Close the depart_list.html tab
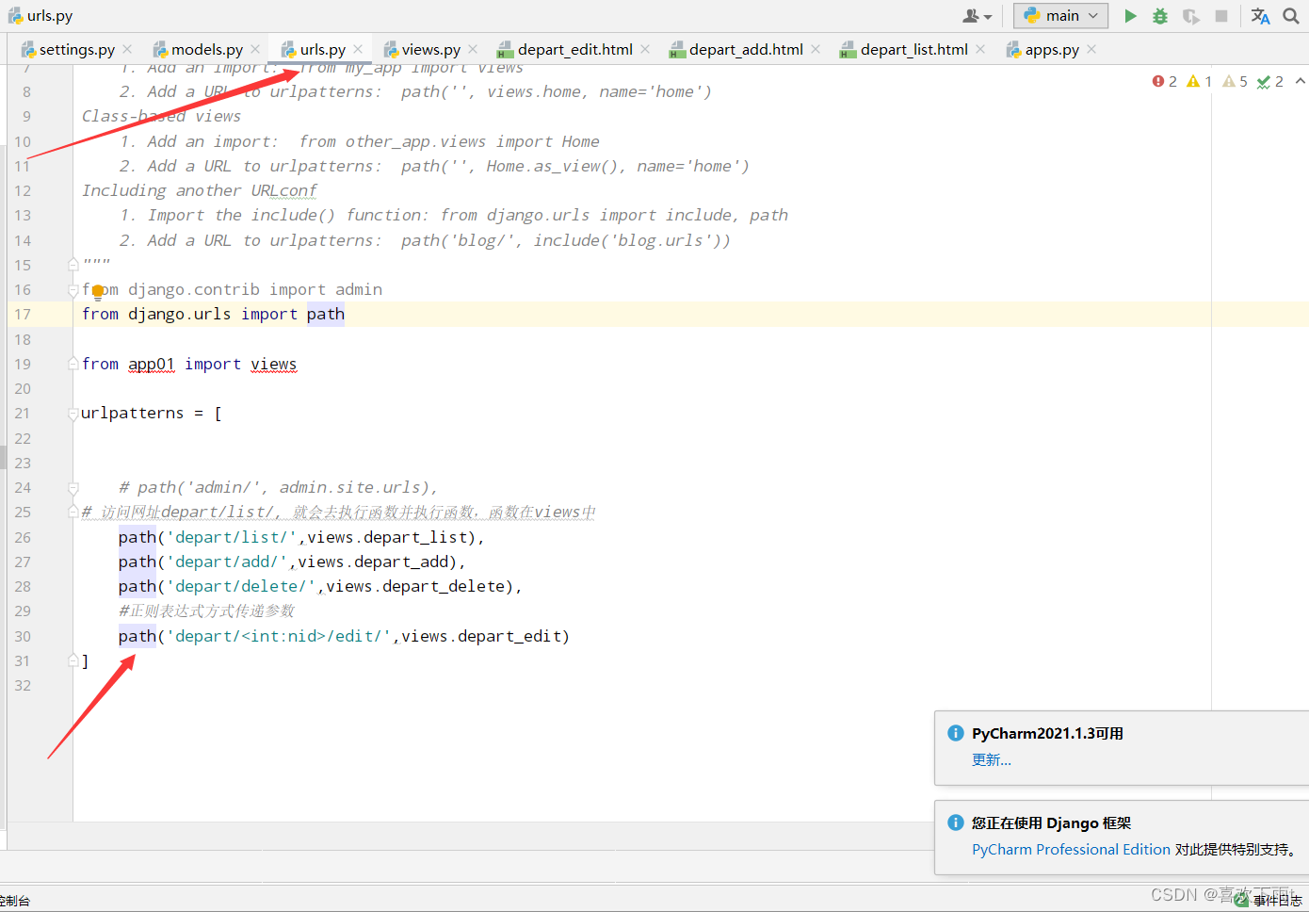The height and width of the screenshot is (912, 1309). [980, 49]
